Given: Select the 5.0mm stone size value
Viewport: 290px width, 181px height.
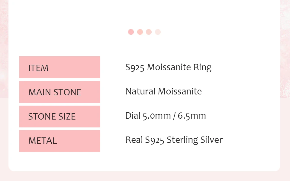Looking at the screenshot, I should [x=157, y=116].
